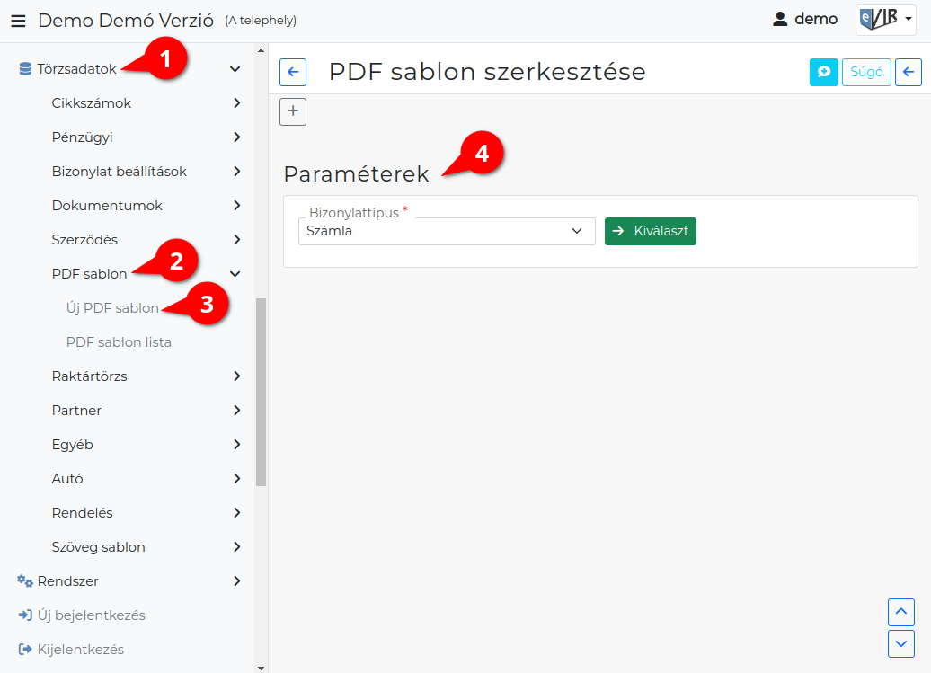
Task: Open Új PDF sablon submenu link
Action: [x=112, y=308]
